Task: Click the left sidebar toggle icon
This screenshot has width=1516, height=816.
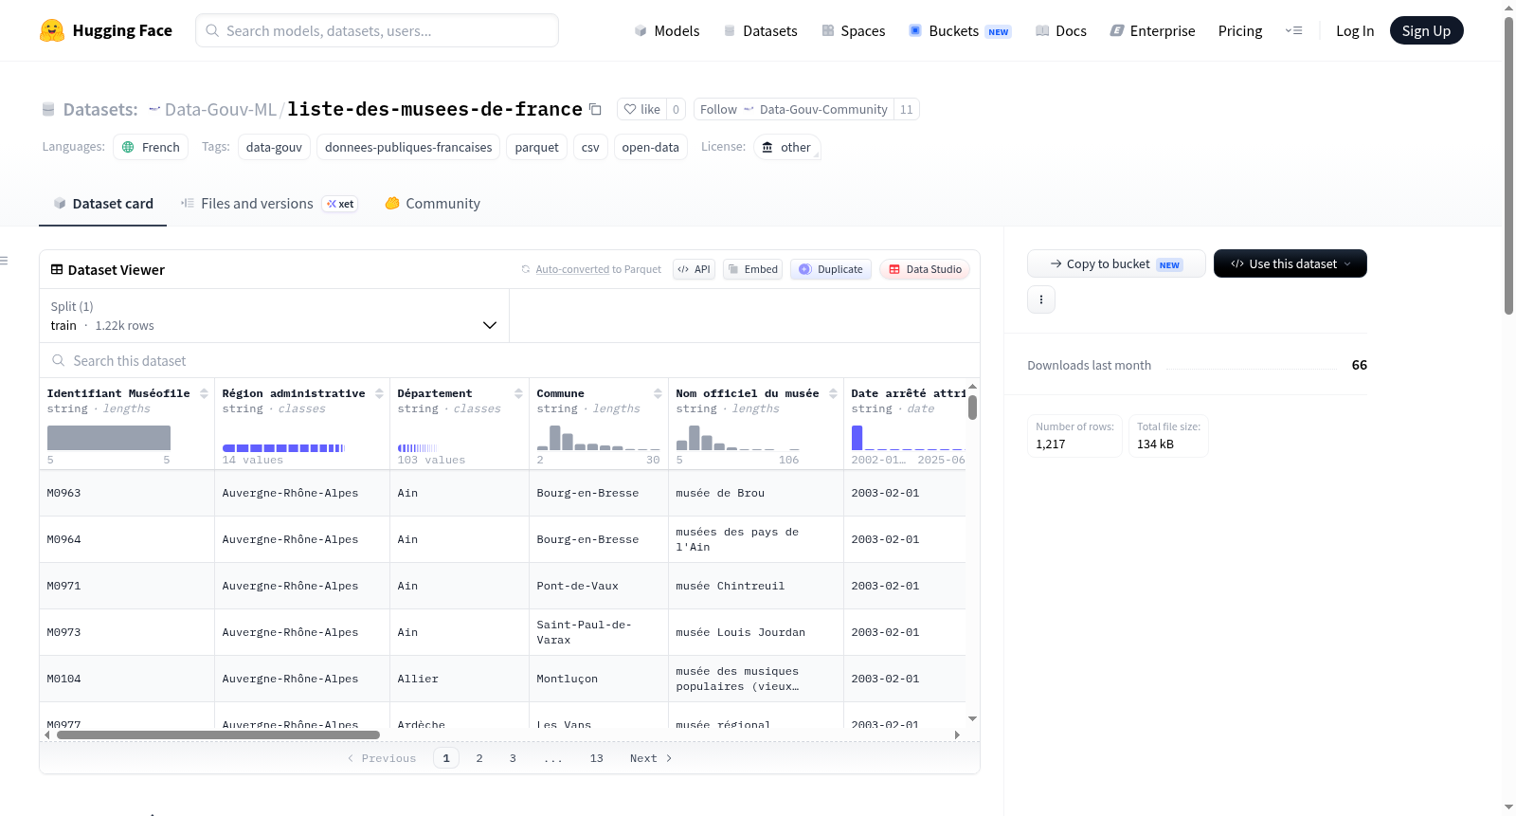Action: tap(4, 261)
